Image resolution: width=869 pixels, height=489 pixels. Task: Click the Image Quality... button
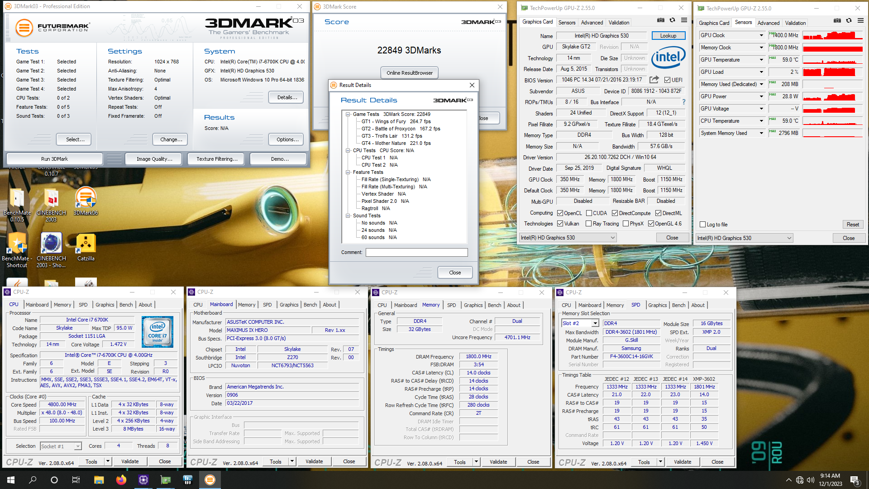(x=154, y=159)
